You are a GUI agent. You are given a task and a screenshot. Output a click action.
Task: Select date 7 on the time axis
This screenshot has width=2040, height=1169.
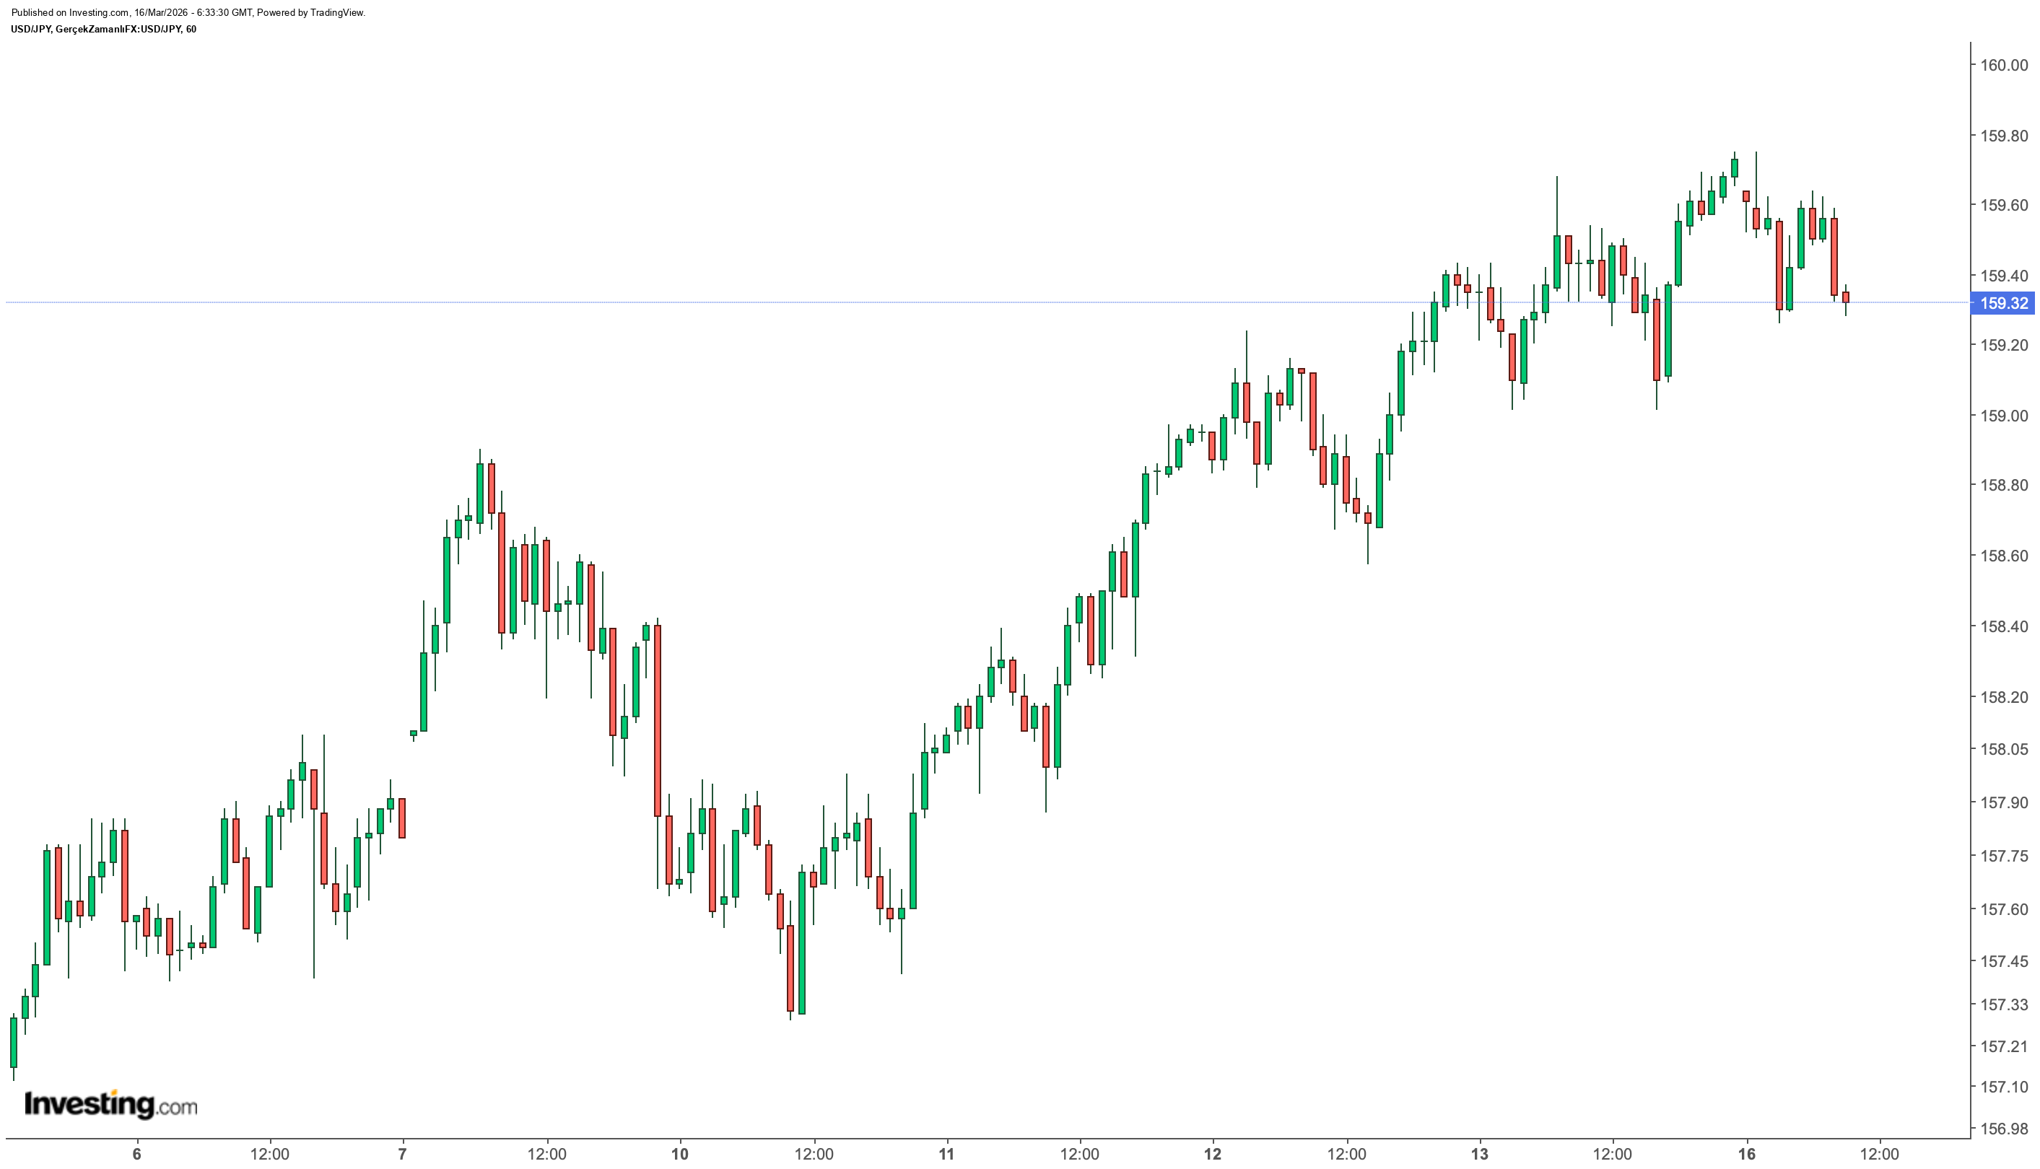click(x=402, y=1154)
